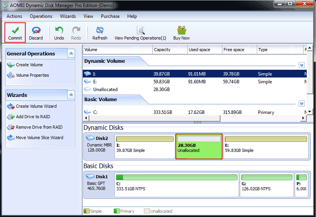Click the Simple legend color swatch
Viewport: 316px width, 217px height.
click(87, 211)
